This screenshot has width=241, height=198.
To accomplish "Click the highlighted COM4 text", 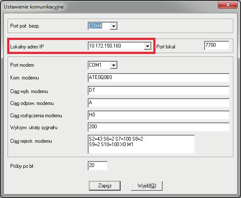I will click(x=95, y=26).
